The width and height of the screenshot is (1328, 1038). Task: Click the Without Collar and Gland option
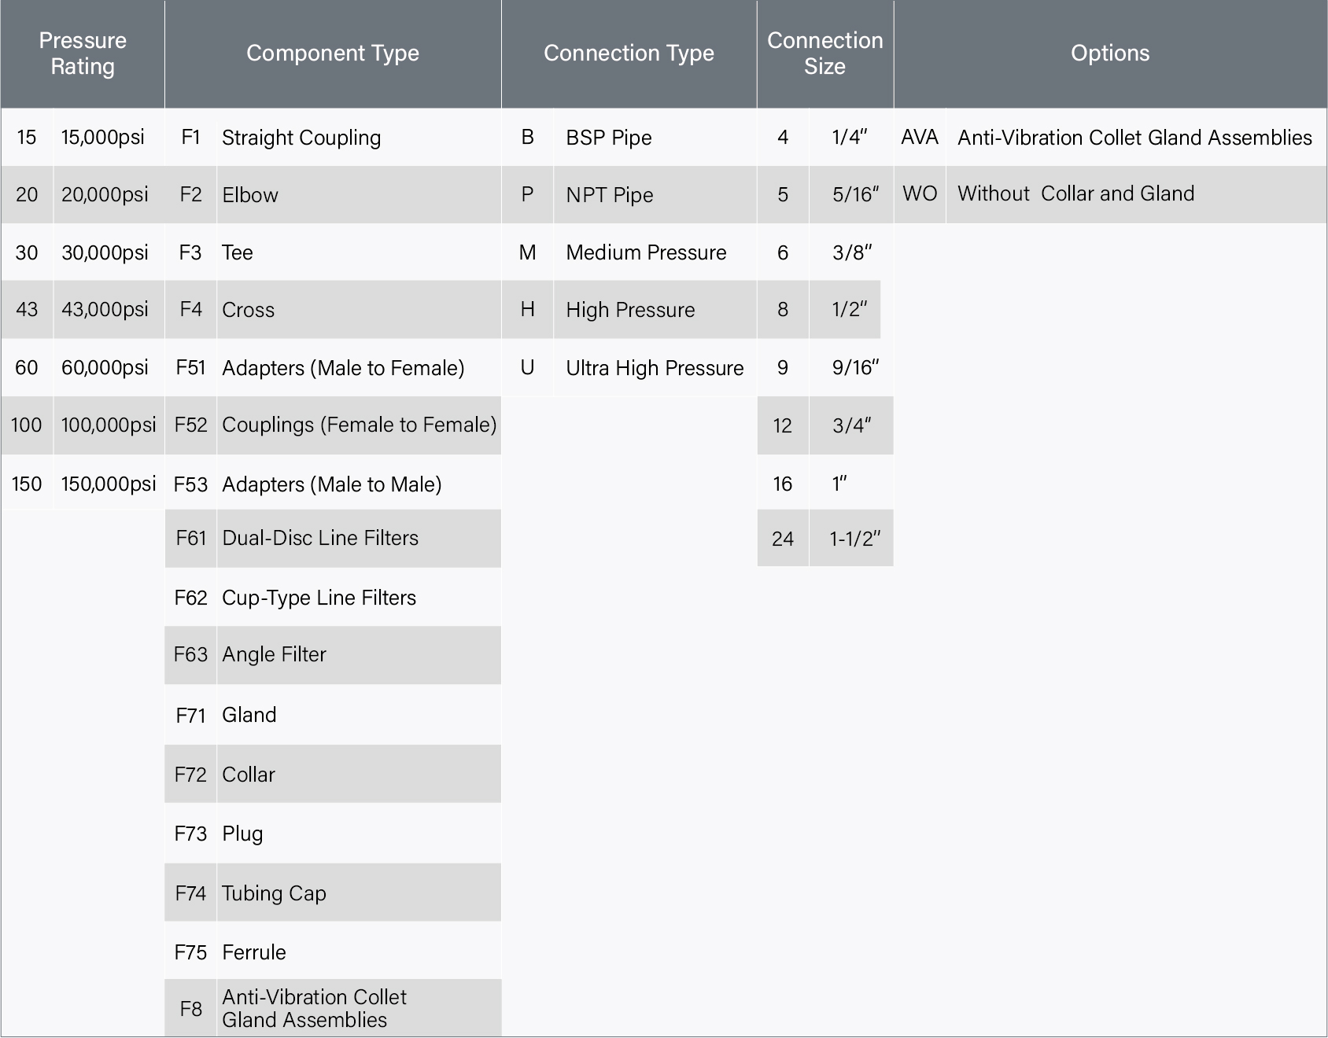[1075, 194]
